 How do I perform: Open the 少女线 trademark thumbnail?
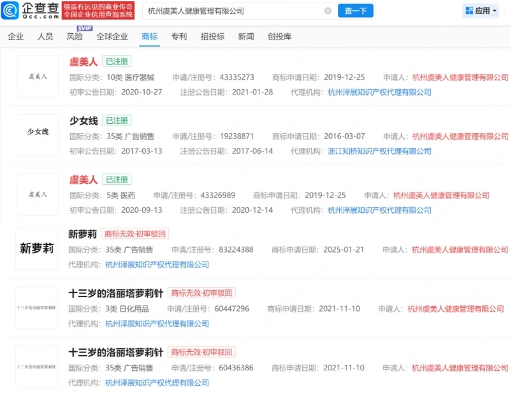point(38,135)
